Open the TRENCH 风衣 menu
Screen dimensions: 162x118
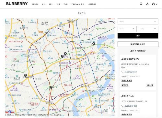pos(78,4)
